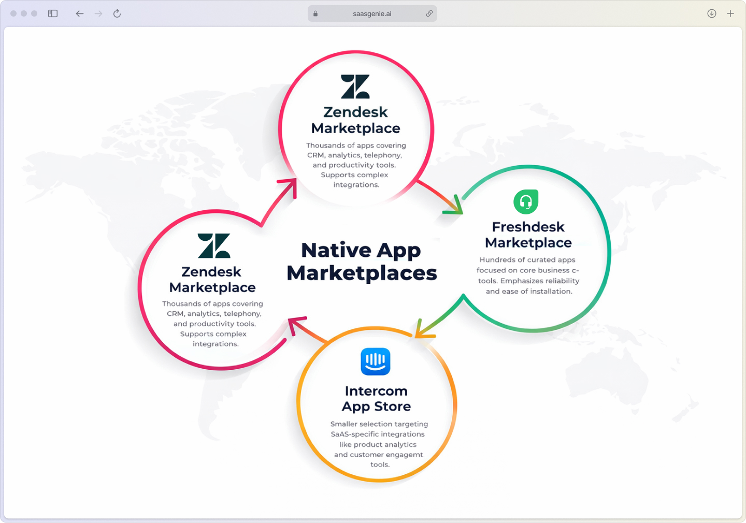Click the lock icon in address bar
The image size is (746, 523).
point(315,13)
